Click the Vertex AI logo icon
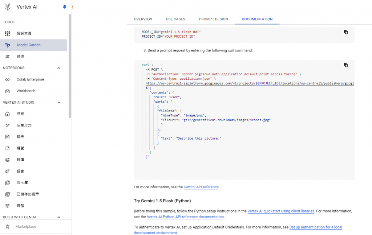Viewport: 372px width, 235px height. tap(7, 7)
